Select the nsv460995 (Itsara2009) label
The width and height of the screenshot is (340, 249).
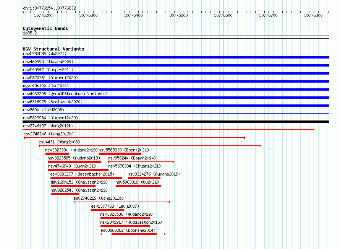pos(48,62)
